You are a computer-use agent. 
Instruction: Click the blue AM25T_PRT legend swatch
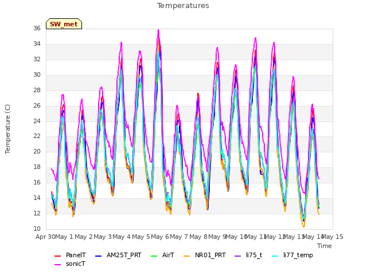coord(98,256)
